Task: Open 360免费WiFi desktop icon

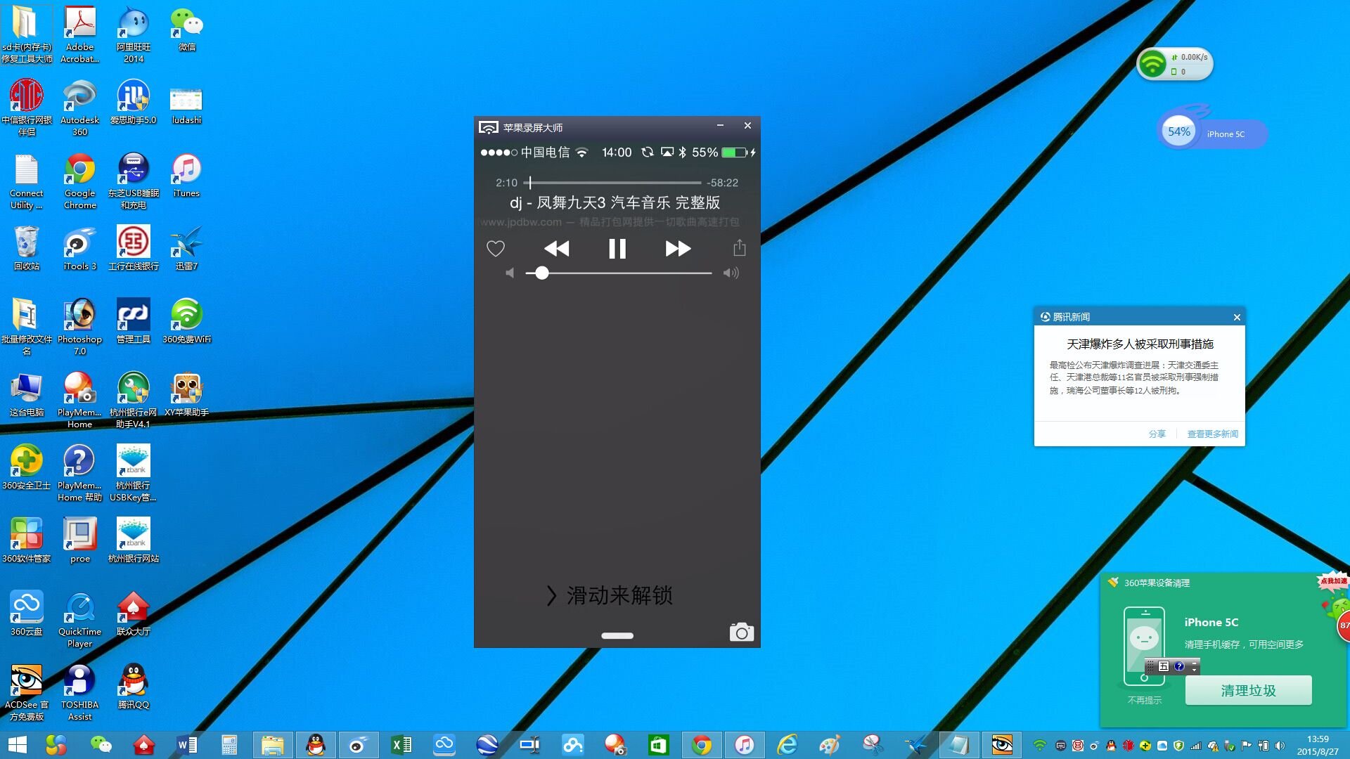Action: tap(187, 321)
